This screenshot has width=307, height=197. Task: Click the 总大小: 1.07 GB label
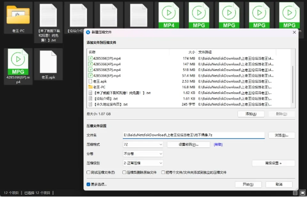click(x=98, y=114)
